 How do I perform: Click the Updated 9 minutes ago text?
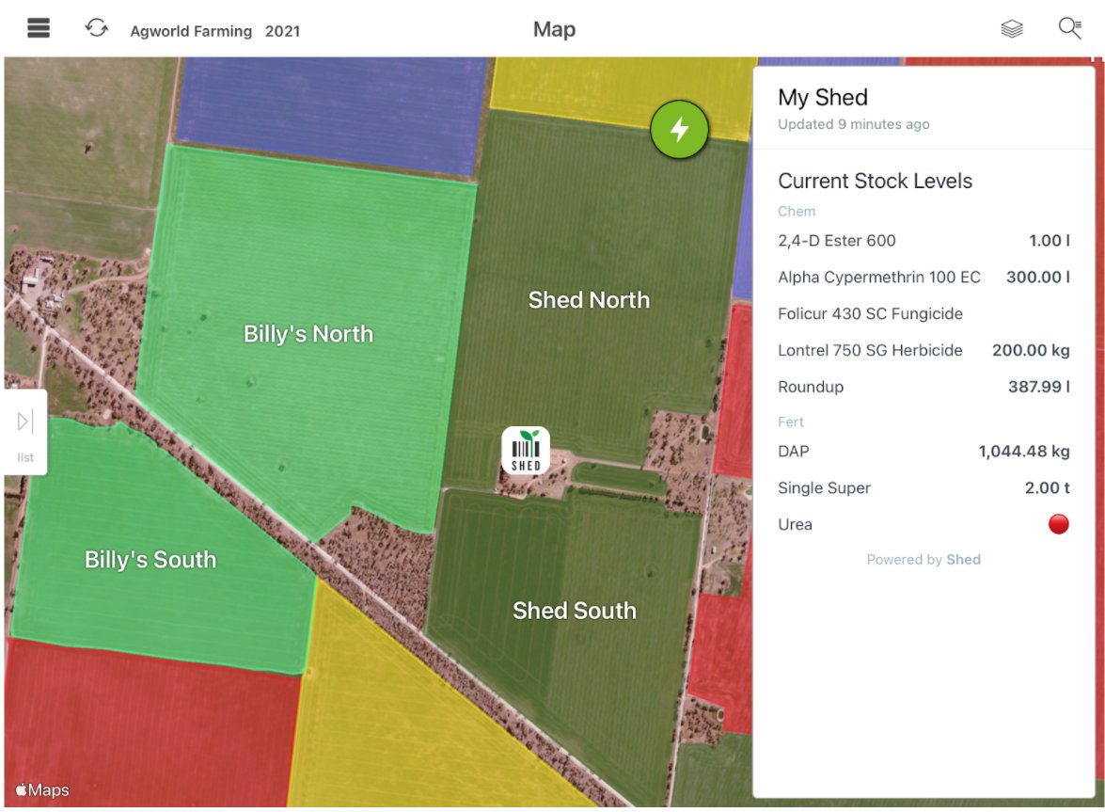(x=853, y=124)
